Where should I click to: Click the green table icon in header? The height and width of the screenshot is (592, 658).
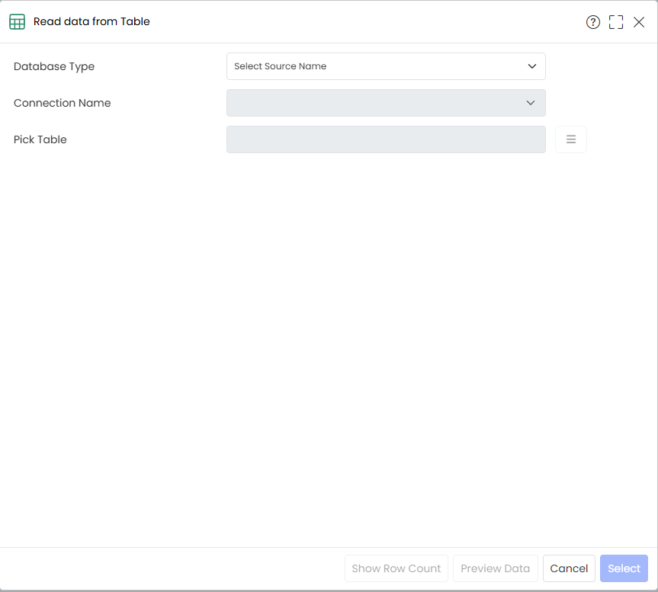(18, 22)
